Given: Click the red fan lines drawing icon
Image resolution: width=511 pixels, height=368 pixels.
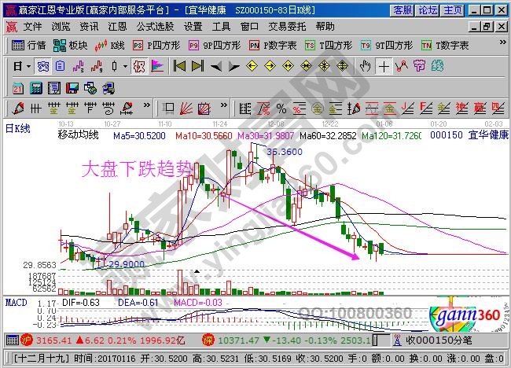Looking at the screenshot, I should (x=186, y=109).
